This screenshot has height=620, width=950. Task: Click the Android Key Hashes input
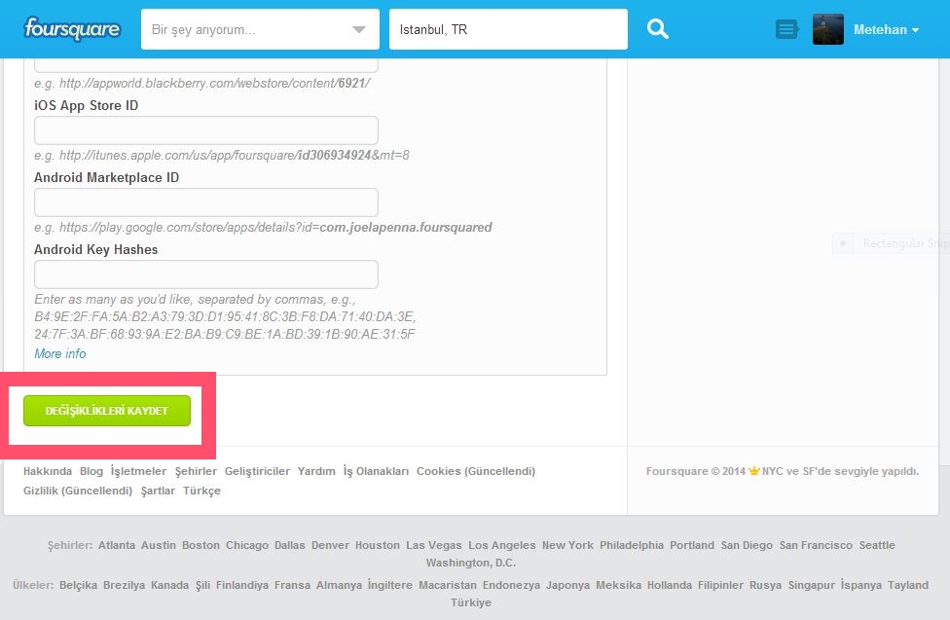coord(205,274)
